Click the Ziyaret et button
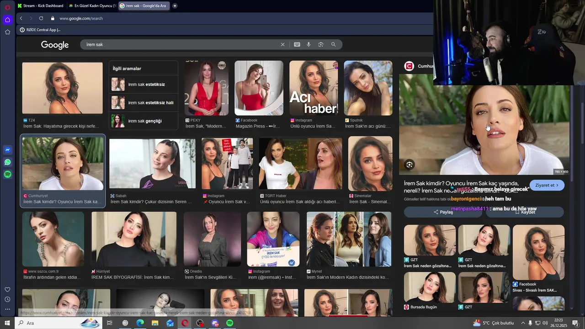Image resolution: width=585 pixels, height=329 pixels. (547, 185)
